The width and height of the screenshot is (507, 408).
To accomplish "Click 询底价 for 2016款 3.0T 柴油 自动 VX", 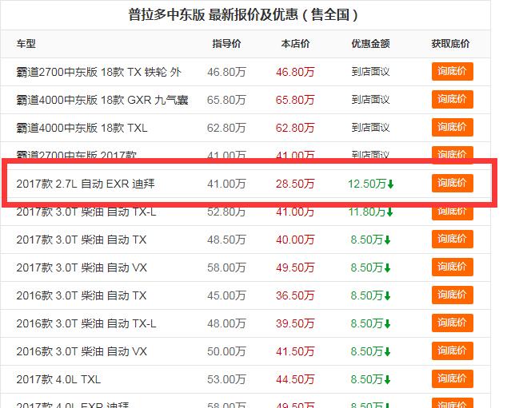I will pyautogui.click(x=452, y=351).
